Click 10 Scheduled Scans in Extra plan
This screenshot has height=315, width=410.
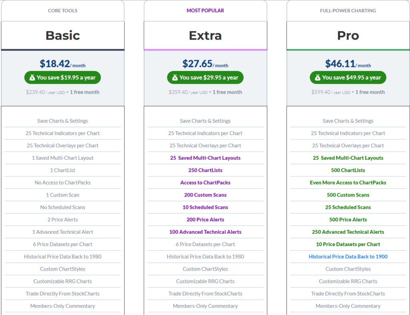(x=205, y=207)
